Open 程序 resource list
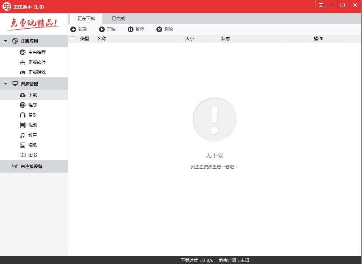Image resolution: width=362 pixels, height=264 pixels. (x=33, y=105)
